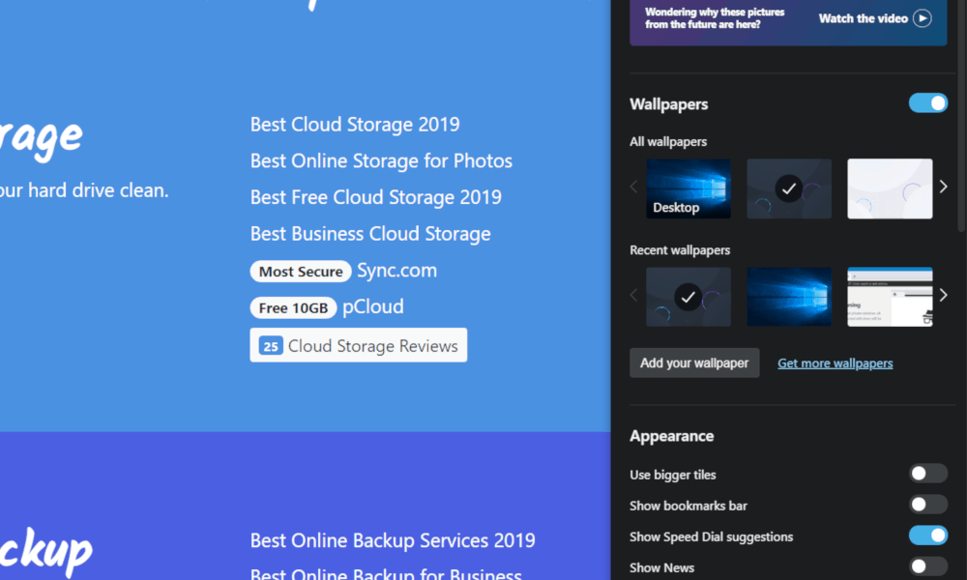Select the white wallpaper in All wallpapers

click(x=890, y=188)
